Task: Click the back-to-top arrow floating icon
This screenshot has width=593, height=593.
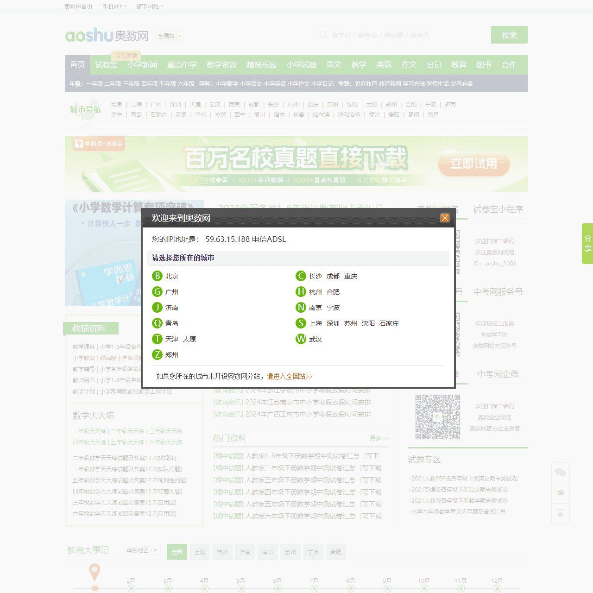Action: point(561,513)
